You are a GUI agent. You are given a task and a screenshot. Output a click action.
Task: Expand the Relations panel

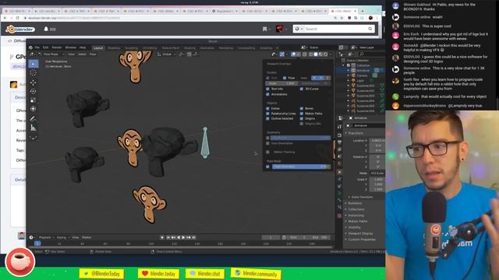pos(354,203)
